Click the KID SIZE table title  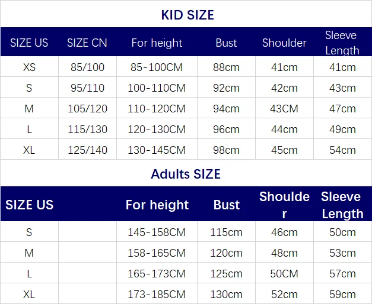pyautogui.click(x=187, y=15)
